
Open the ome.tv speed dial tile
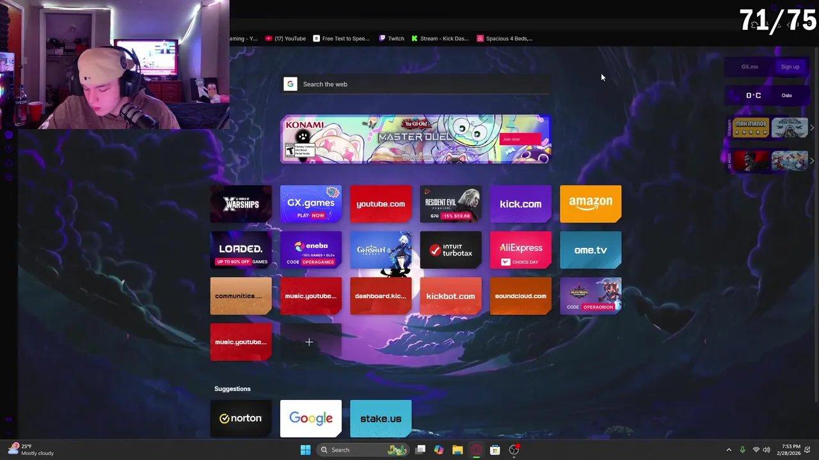point(591,250)
